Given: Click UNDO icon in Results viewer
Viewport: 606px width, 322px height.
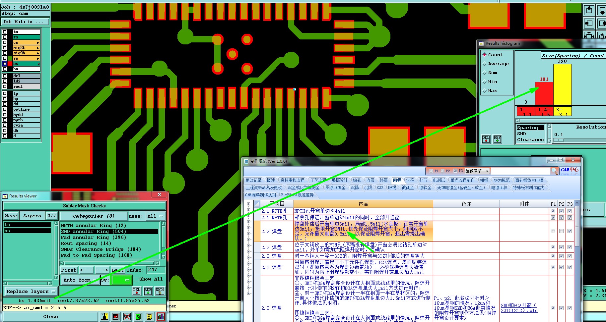Looking at the screenshot, I should coord(160,291).
